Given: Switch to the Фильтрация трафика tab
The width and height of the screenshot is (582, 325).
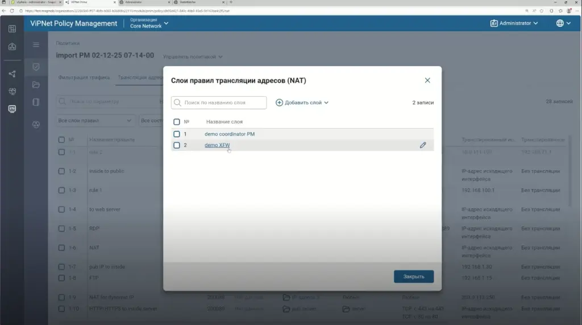Looking at the screenshot, I should click(84, 77).
